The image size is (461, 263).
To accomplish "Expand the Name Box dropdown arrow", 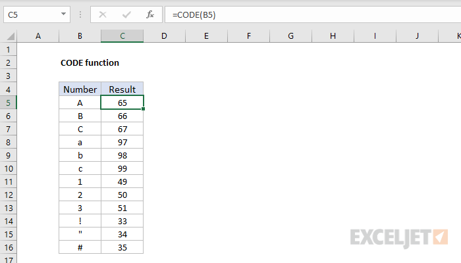I will click(63, 14).
